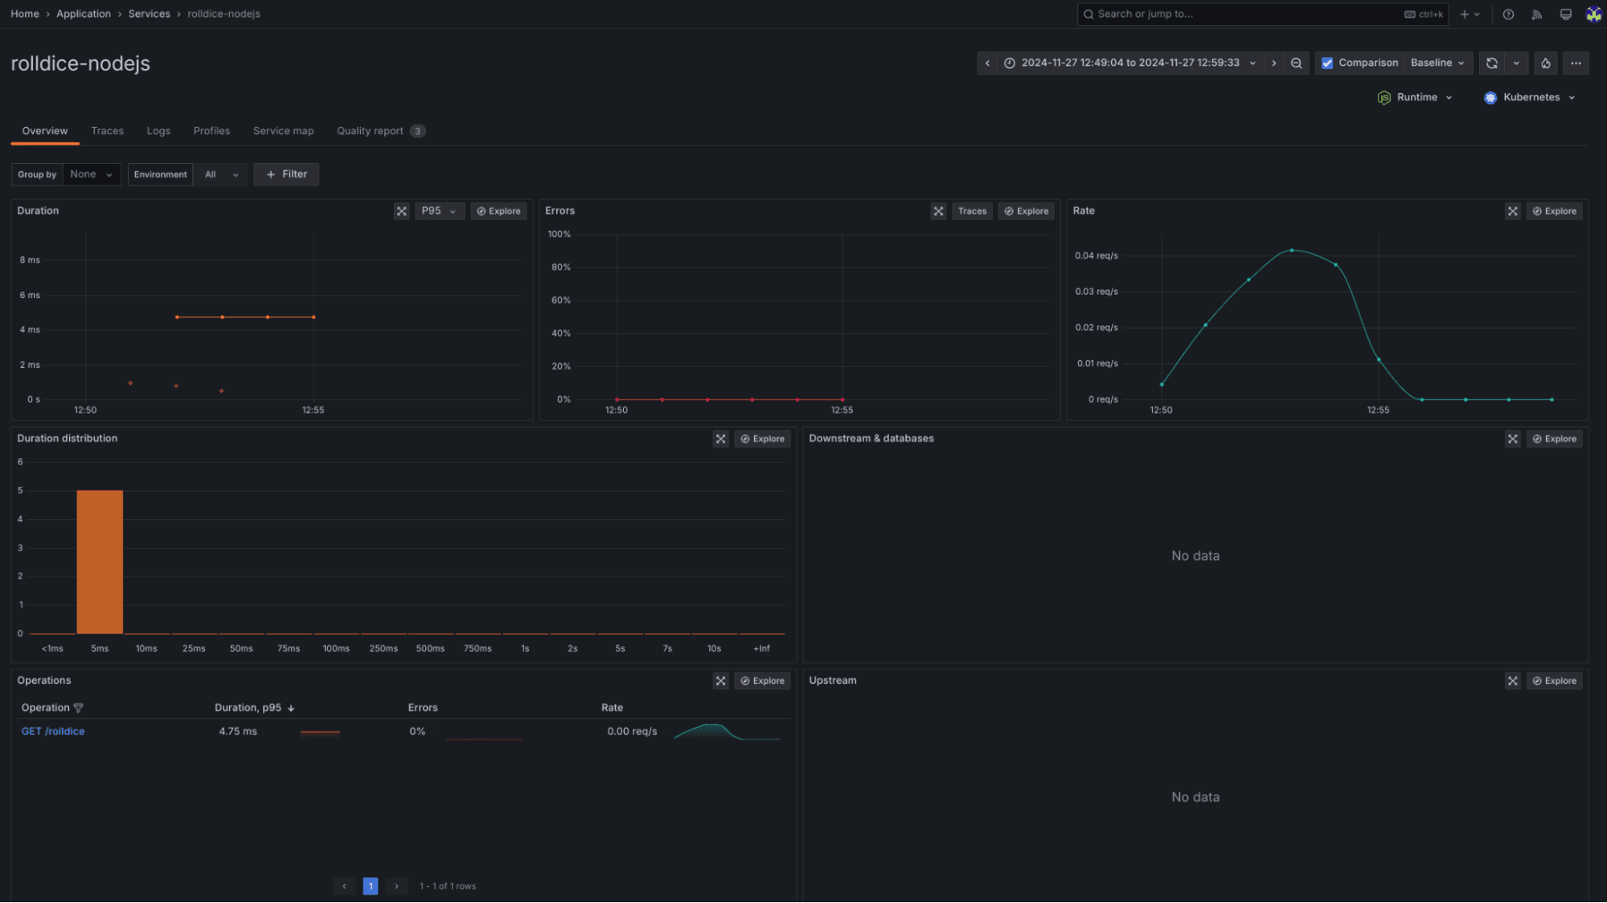Open the Kubernetes dropdown
This screenshot has width=1607, height=903.
click(x=1530, y=97)
